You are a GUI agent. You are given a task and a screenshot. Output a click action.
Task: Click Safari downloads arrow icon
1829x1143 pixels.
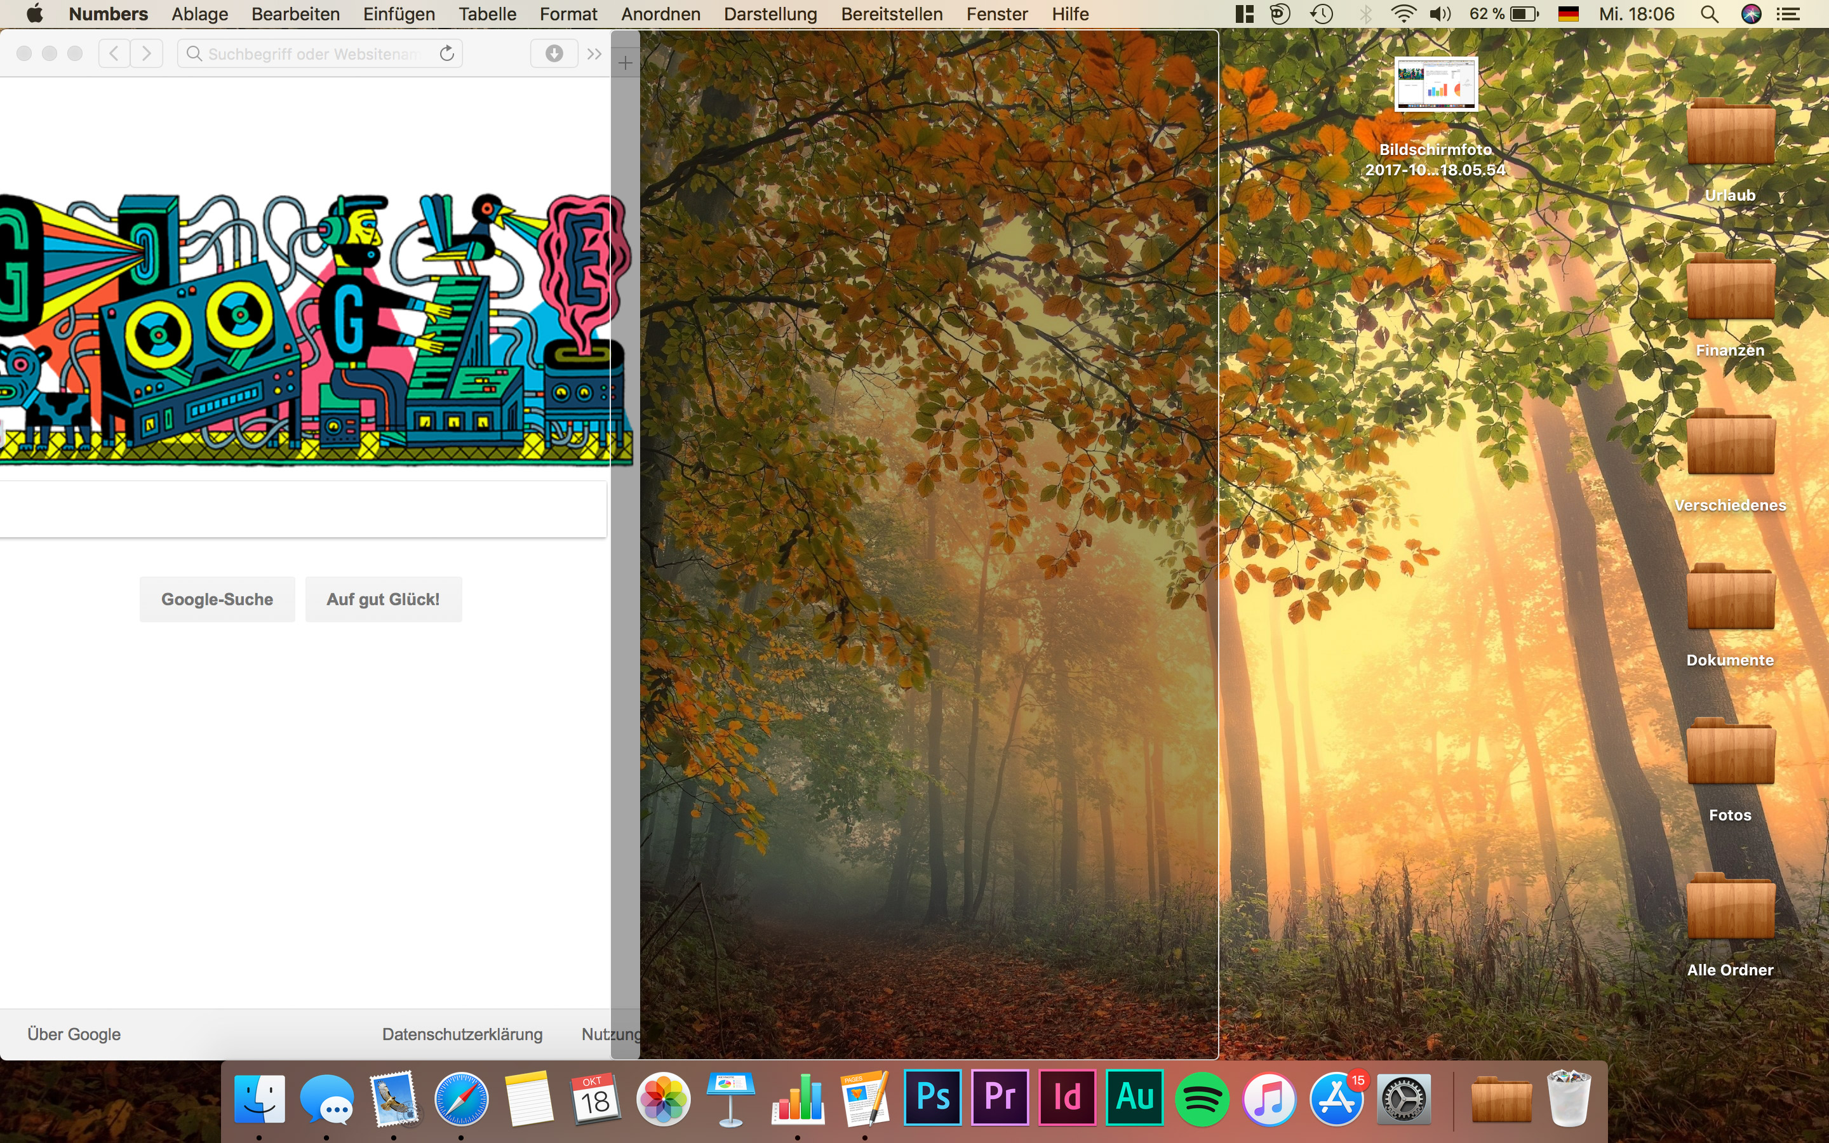click(554, 53)
